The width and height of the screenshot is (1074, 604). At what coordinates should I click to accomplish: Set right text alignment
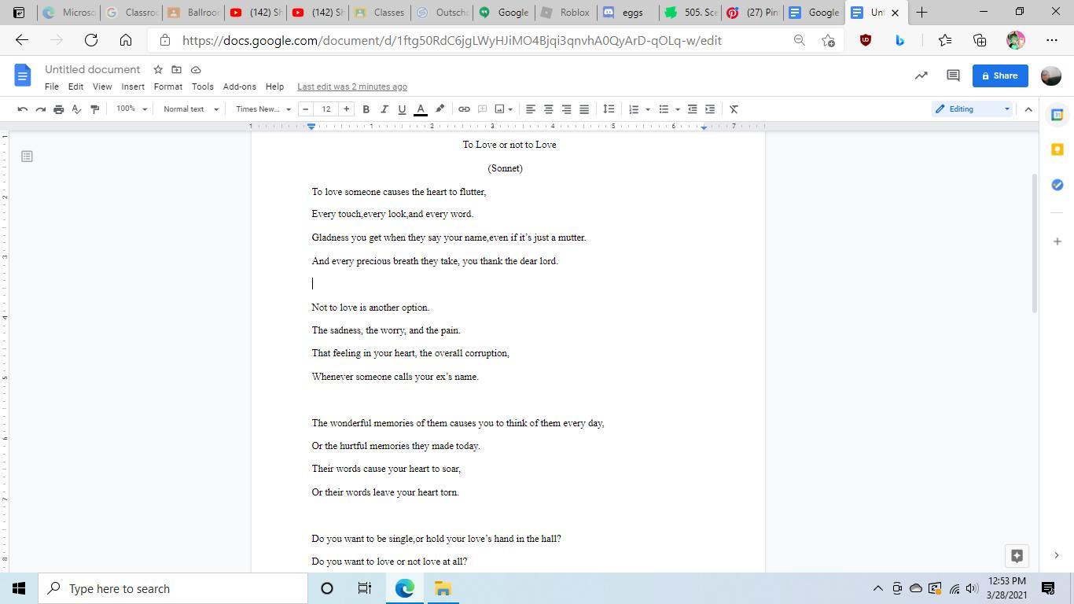566,109
